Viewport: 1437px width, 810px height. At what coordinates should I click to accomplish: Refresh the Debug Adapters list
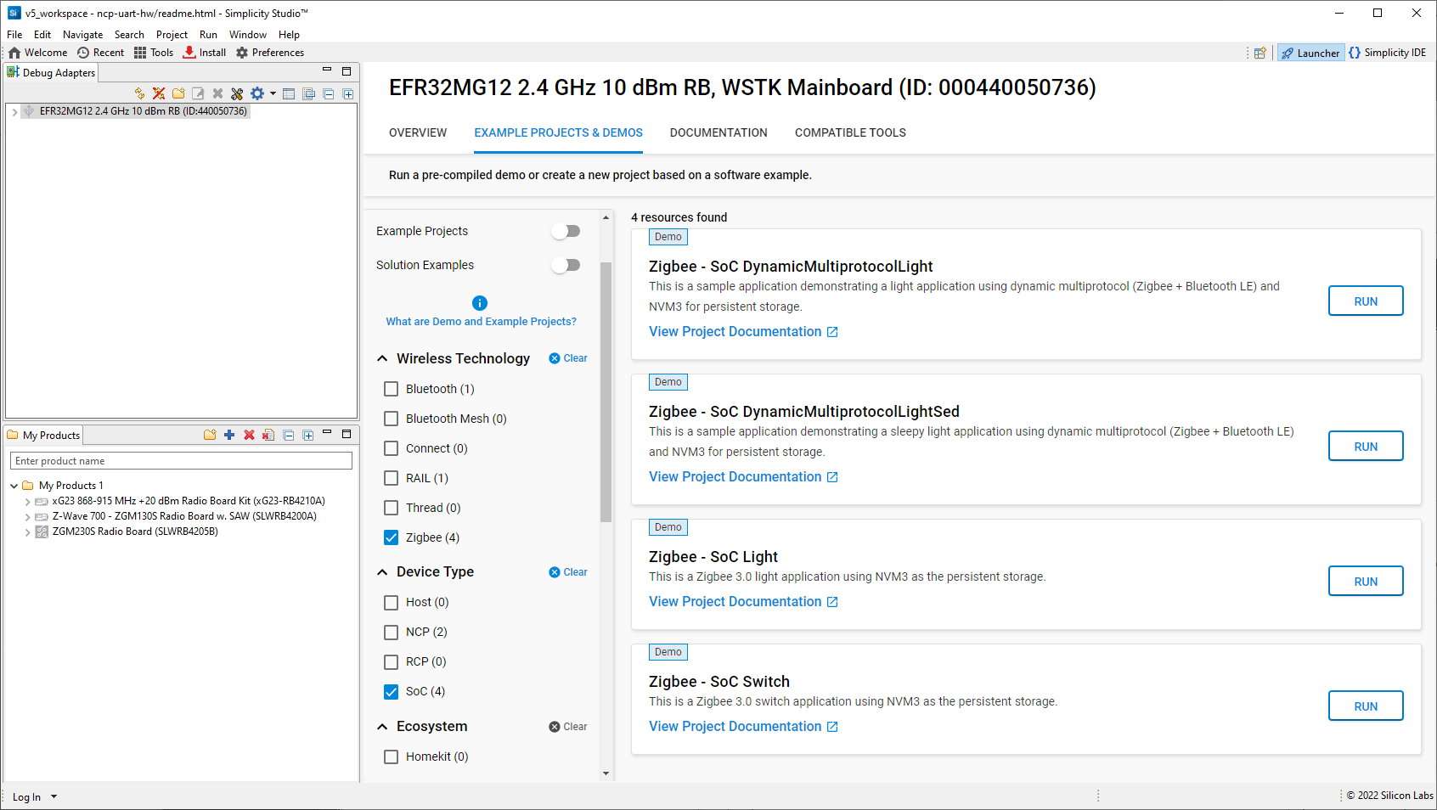tap(139, 93)
